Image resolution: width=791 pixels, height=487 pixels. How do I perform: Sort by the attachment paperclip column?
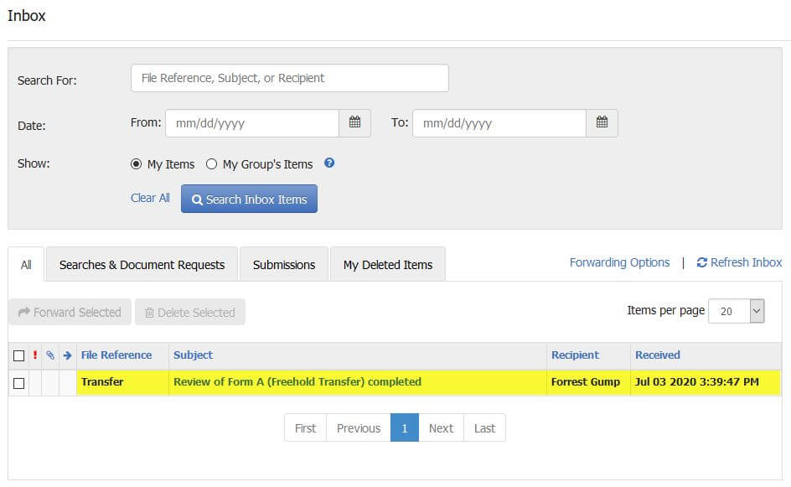(50, 355)
